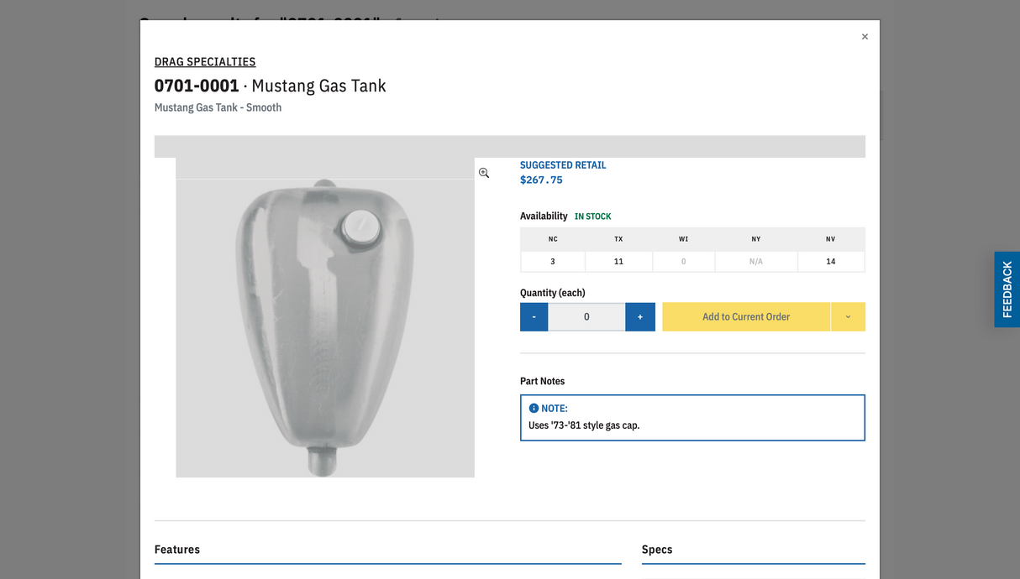
Task: Expand the Add to Order dropdown arrow
Action: pos(848,316)
